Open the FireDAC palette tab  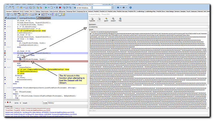pos(96,11)
